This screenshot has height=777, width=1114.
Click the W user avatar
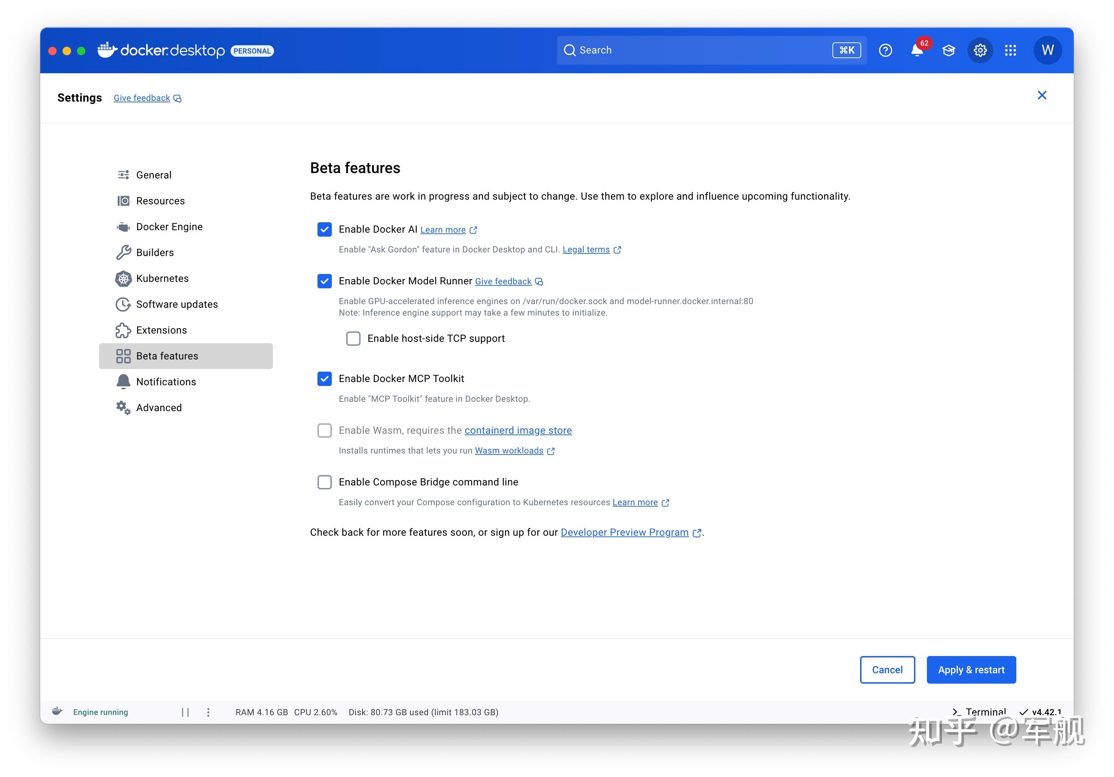coord(1048,50)
